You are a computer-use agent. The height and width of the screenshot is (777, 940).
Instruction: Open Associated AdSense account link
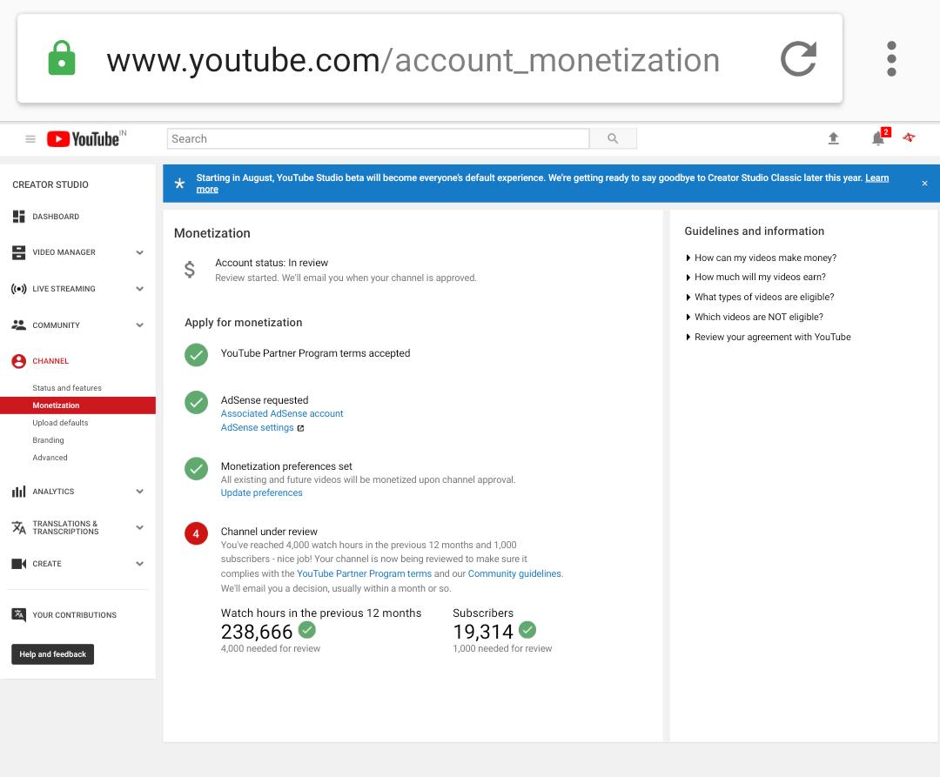coord(282,413)
